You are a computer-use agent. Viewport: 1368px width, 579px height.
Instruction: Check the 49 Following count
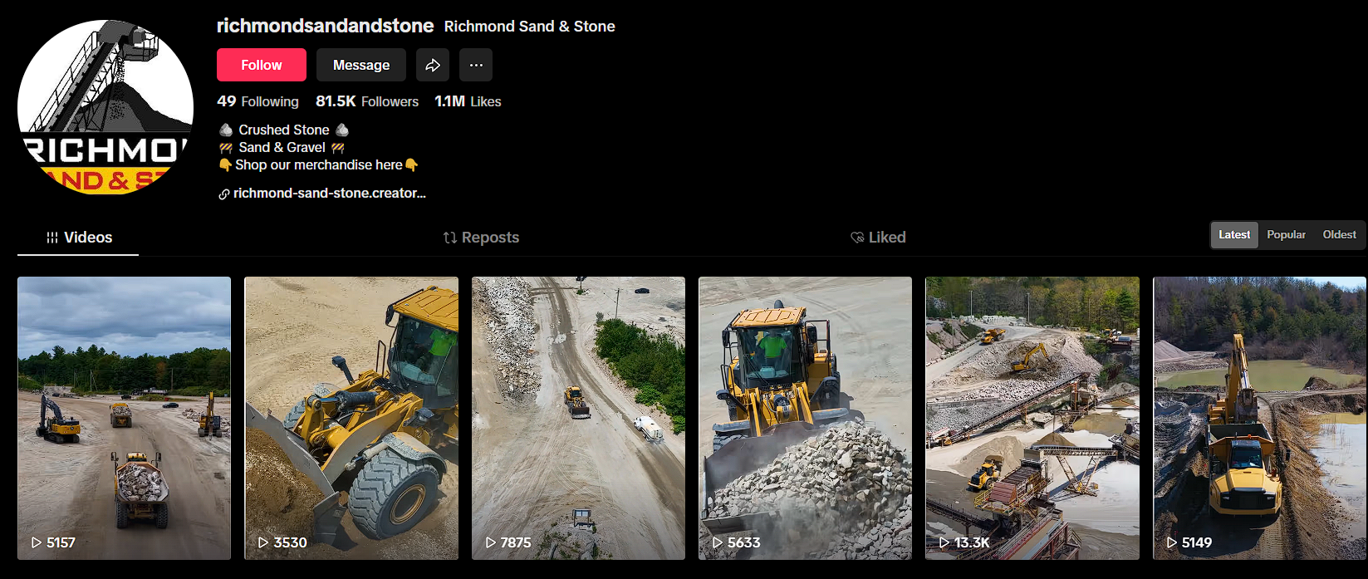(258, 101)
